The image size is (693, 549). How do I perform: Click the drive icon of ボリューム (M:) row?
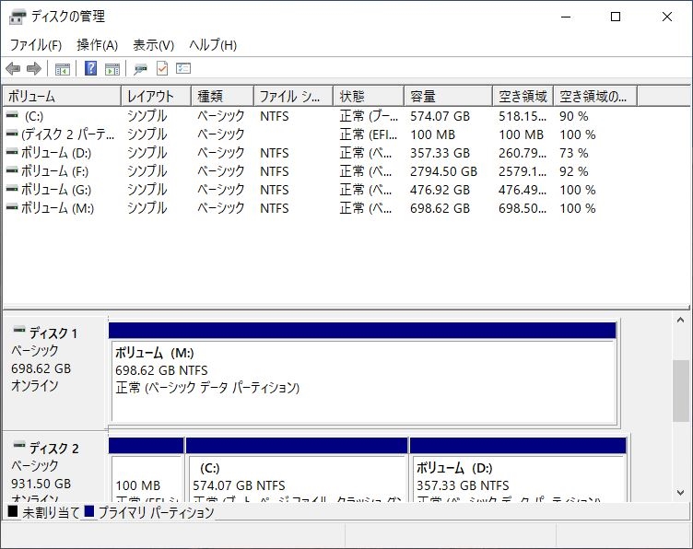[x=12, y=207]
